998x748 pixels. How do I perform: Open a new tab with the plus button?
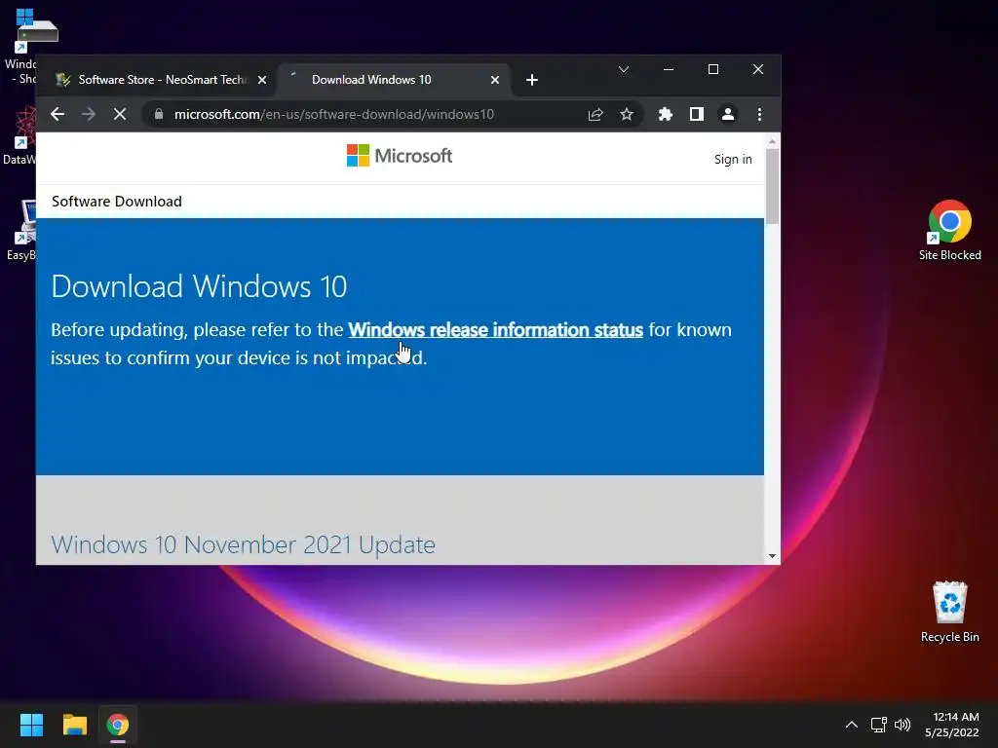pos(532,80)
